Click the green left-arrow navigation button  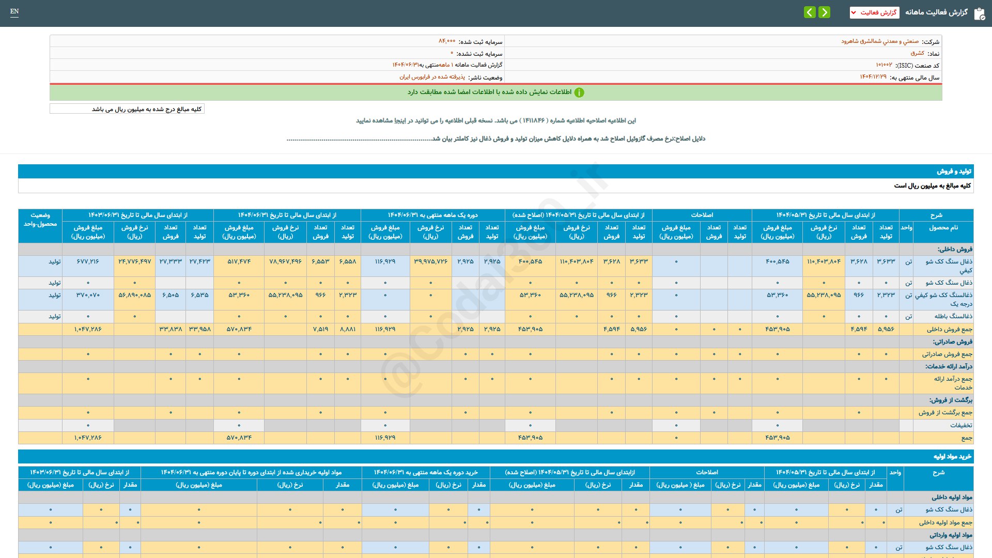click(810, 12)
